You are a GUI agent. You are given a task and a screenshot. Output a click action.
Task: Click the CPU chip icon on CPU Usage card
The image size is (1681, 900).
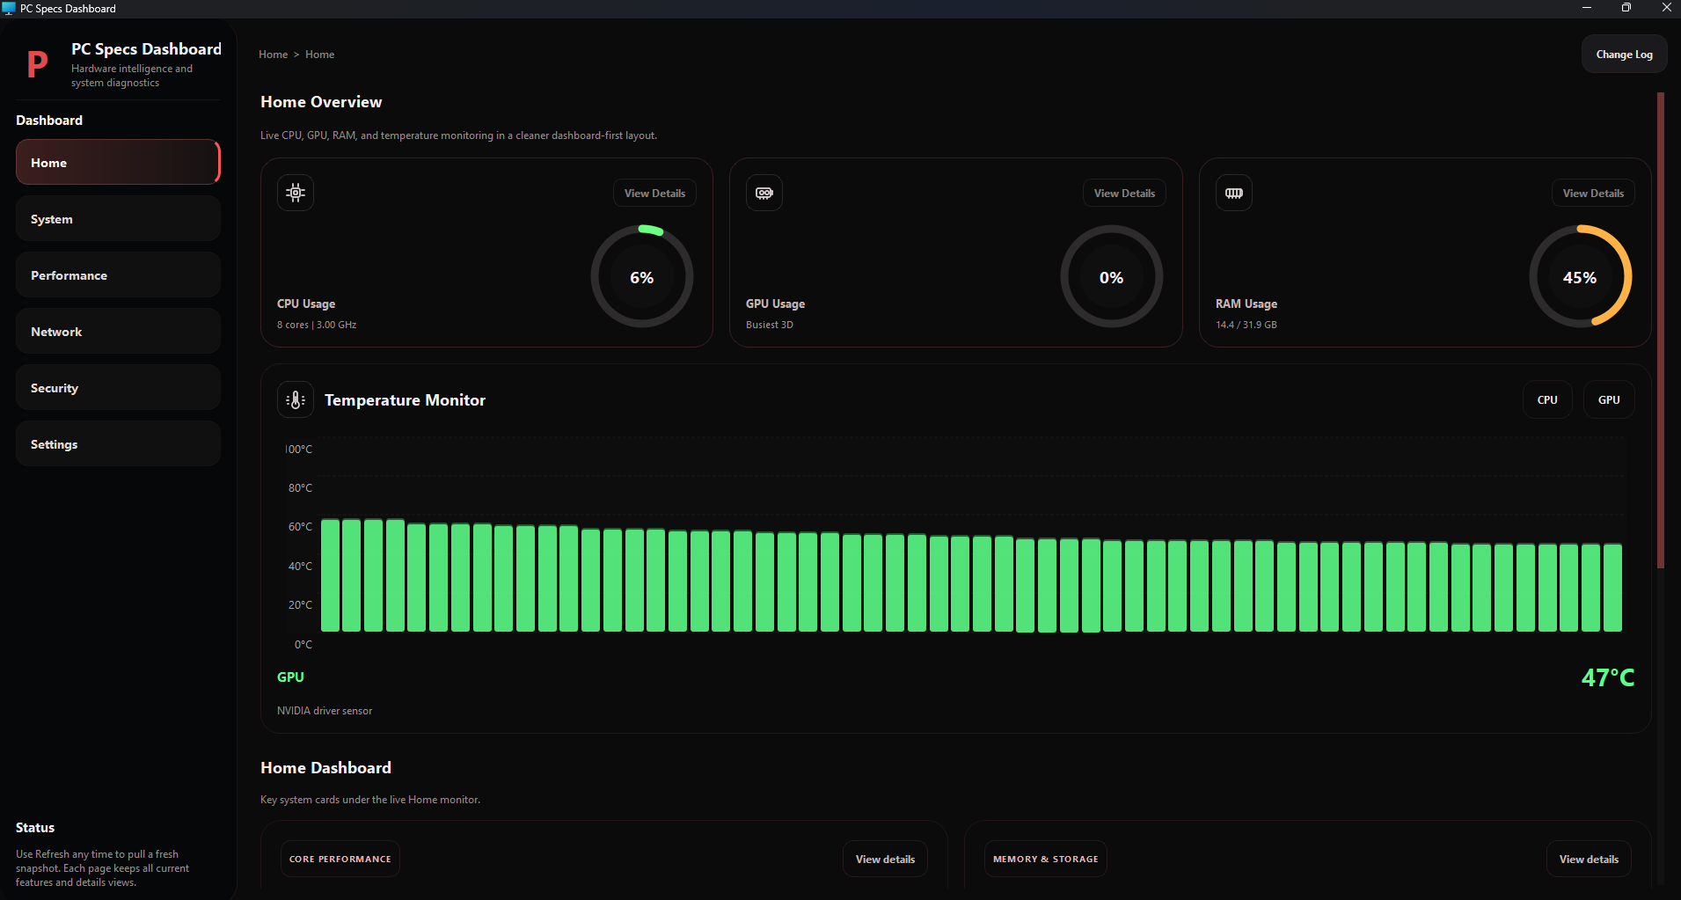click(x=295, y=192)
